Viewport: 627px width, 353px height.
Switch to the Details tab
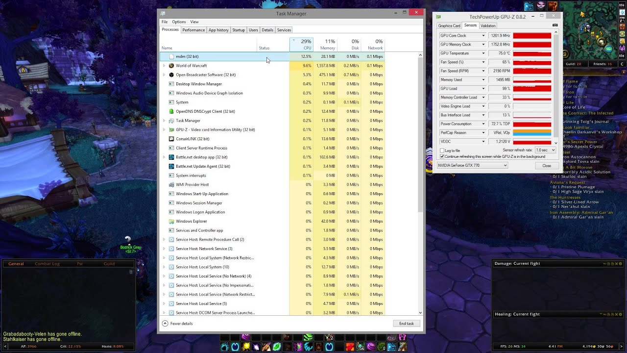click(x=267, y=30)
